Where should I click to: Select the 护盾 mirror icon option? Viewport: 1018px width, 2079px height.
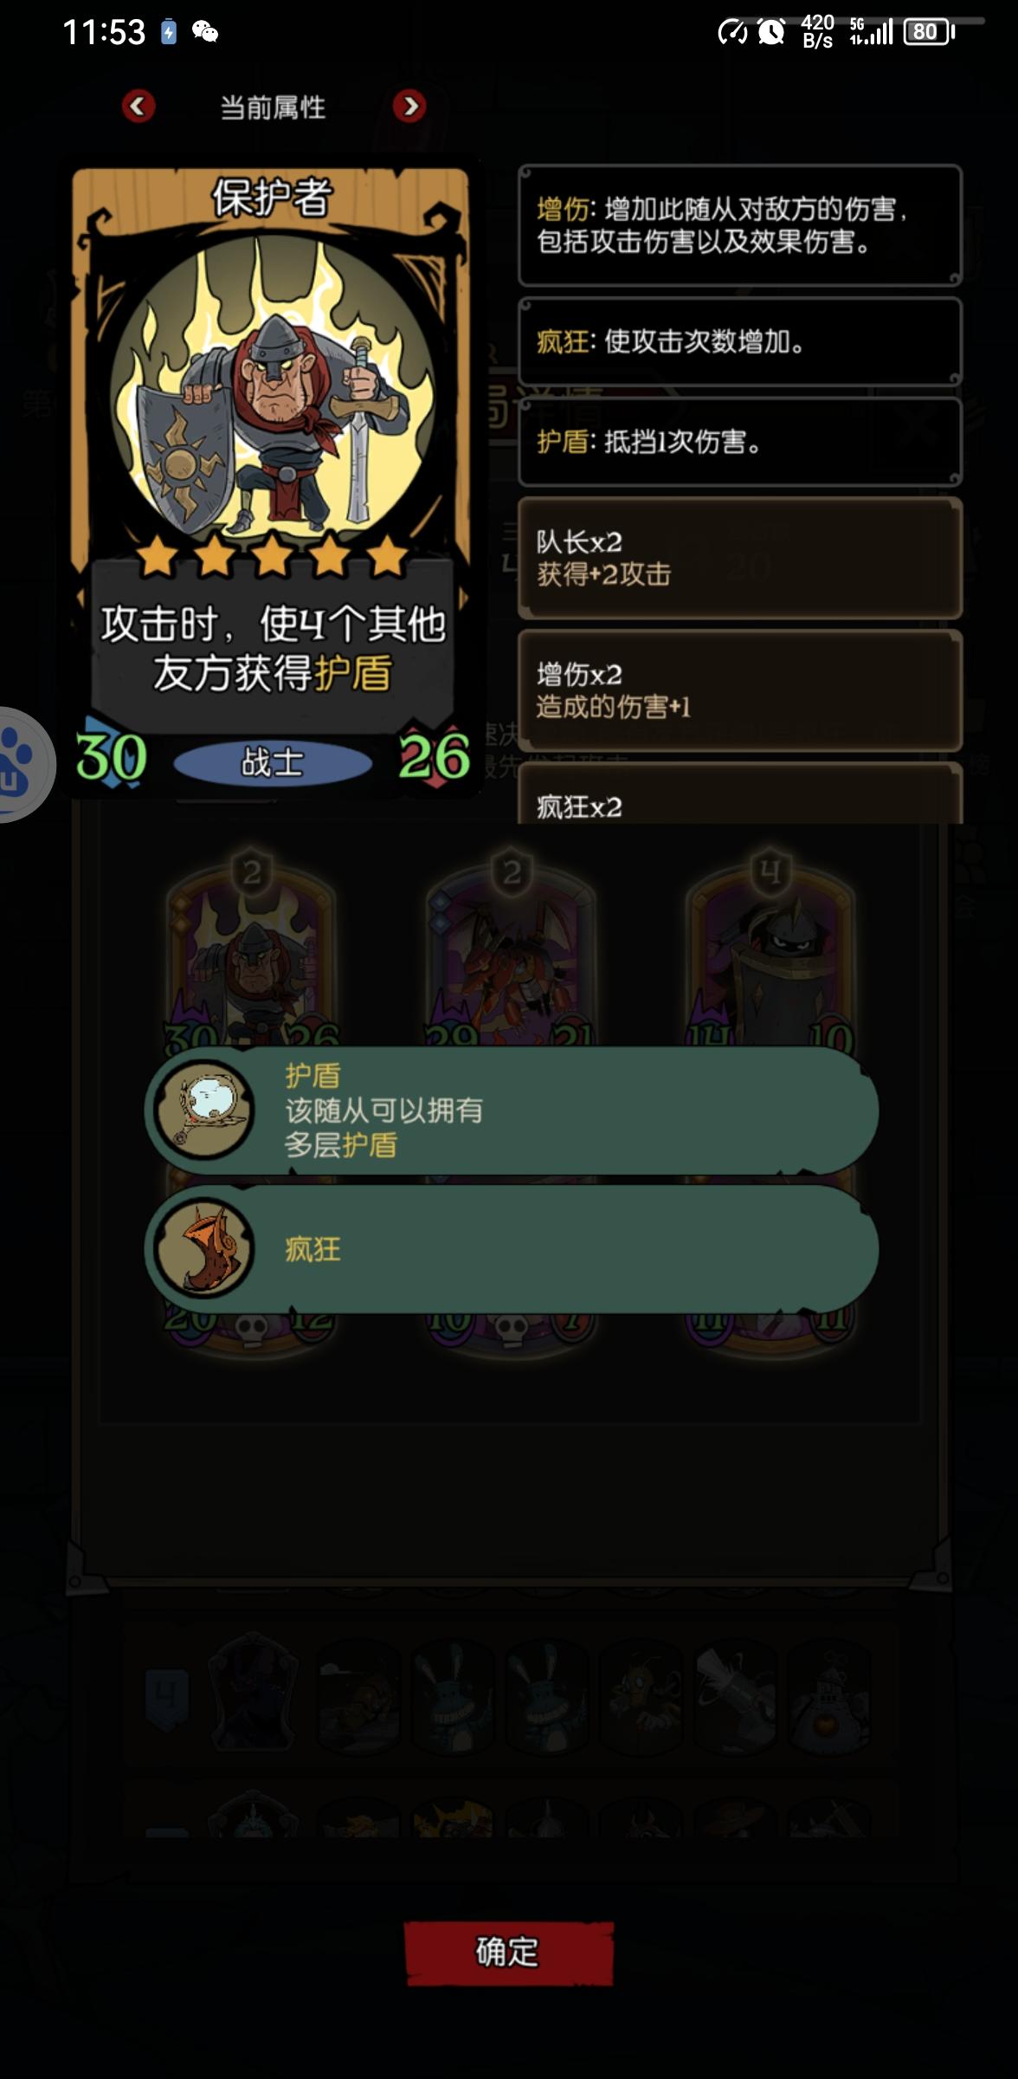(x=204, y=1110)
